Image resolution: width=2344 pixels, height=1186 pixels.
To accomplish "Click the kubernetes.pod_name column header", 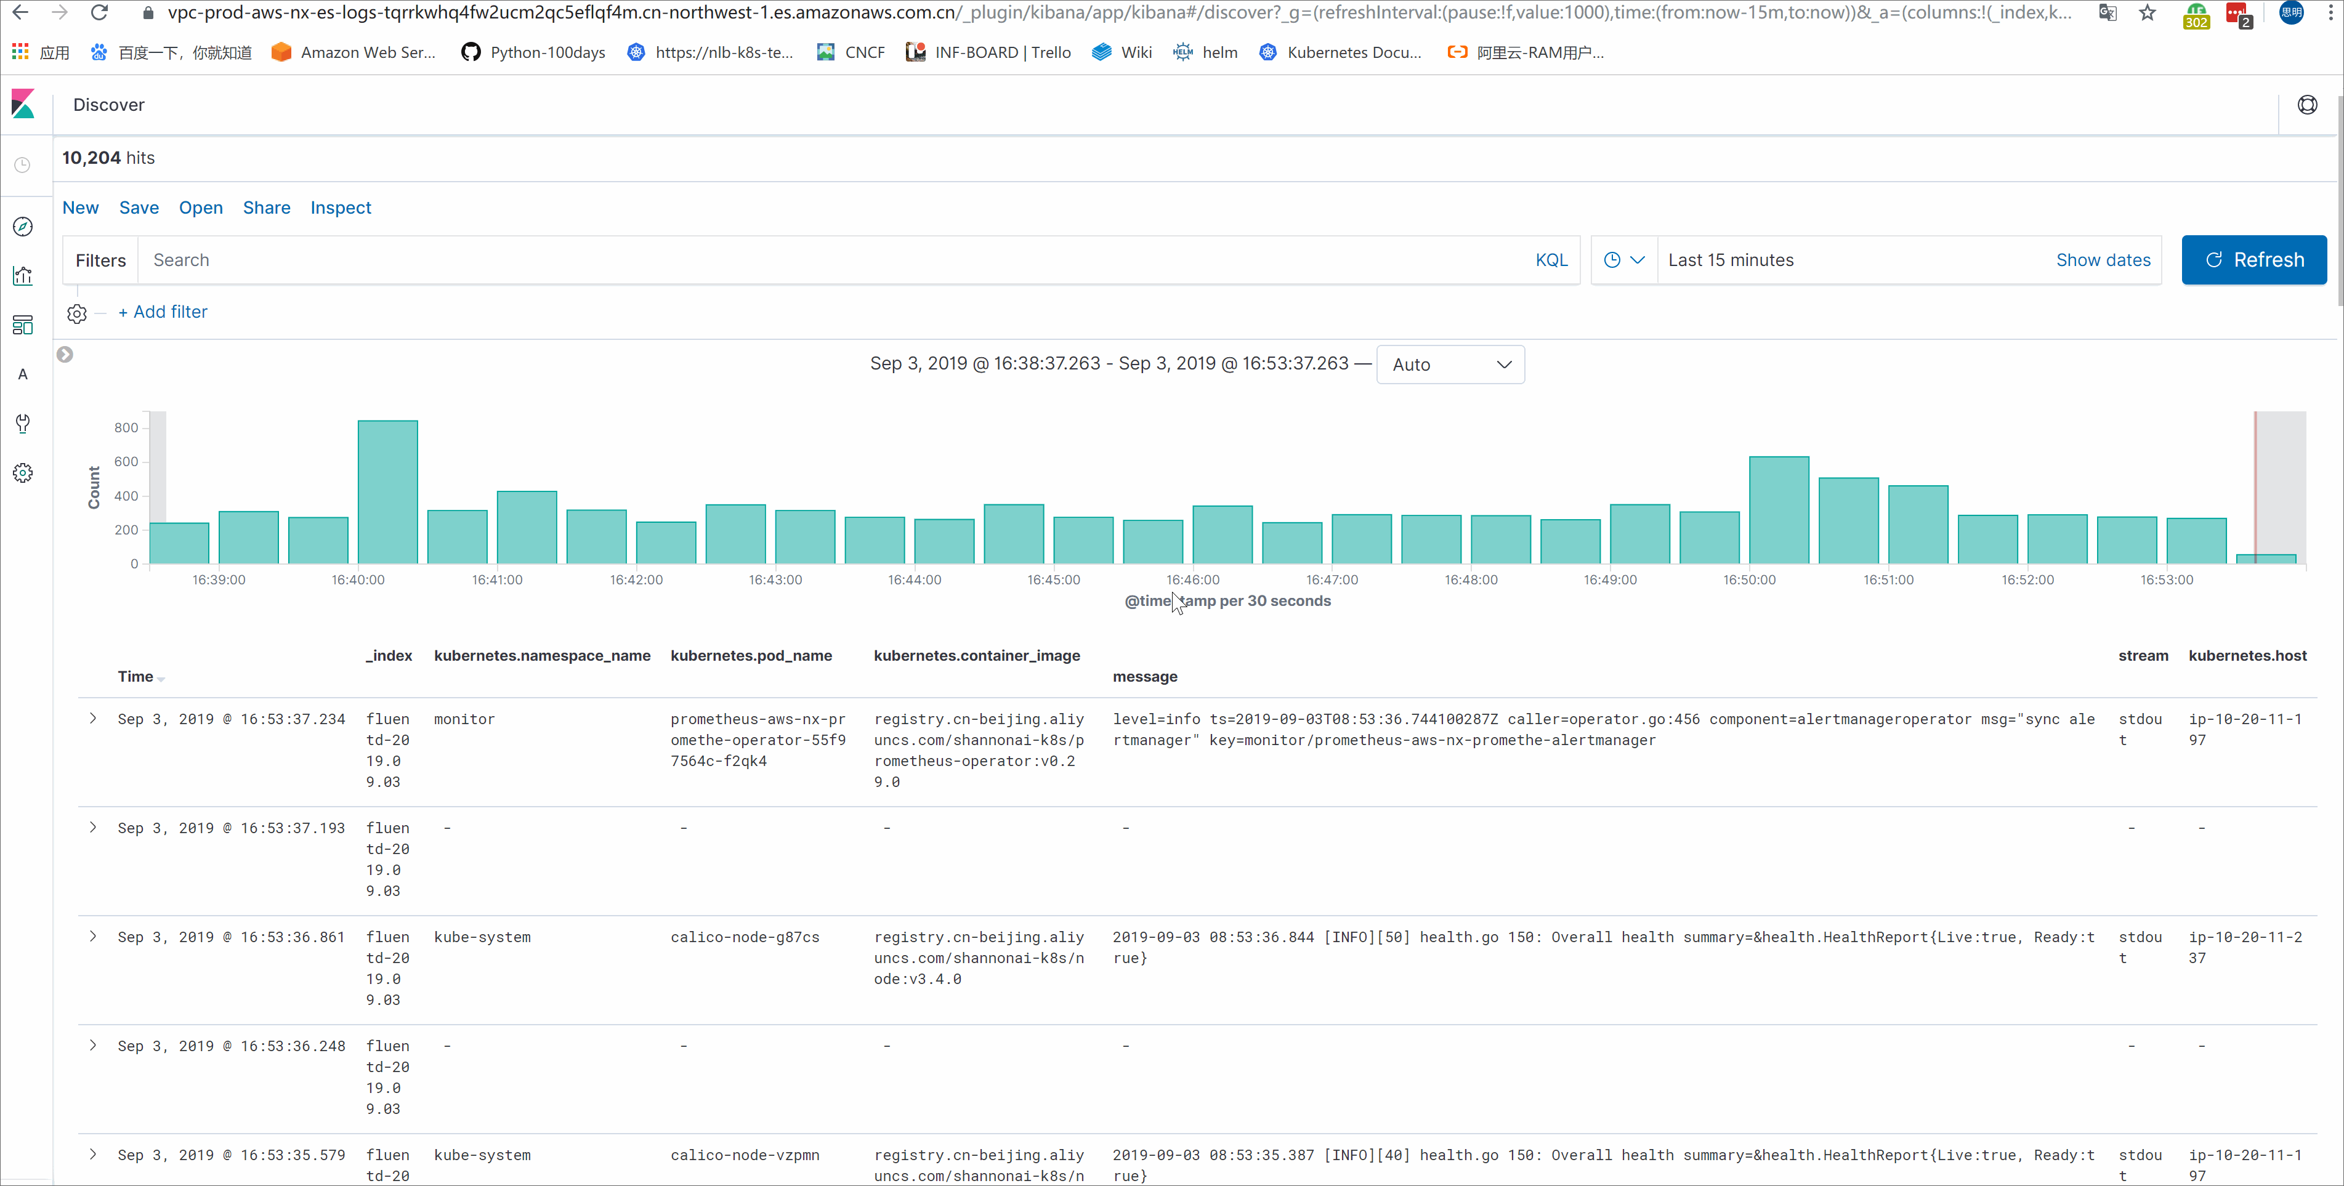I will coord(751,656).
